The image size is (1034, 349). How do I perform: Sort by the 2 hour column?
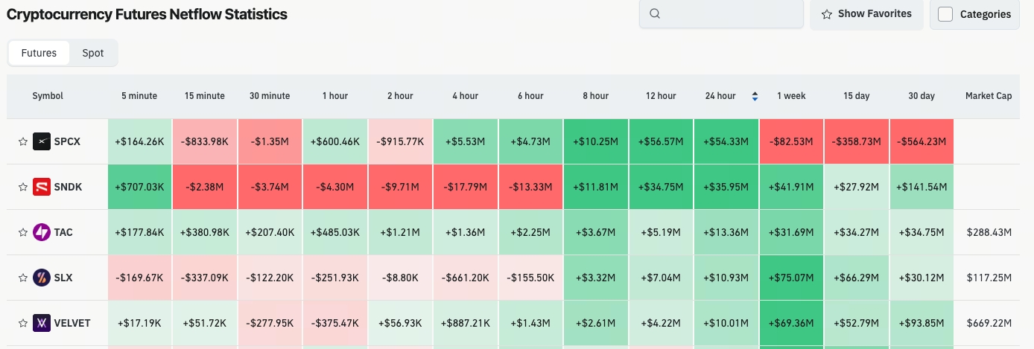point(400,96)
